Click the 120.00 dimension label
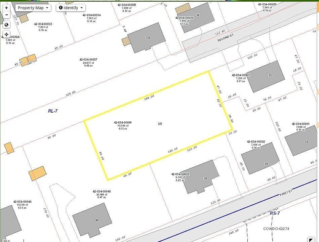Viewport: 319px width, 242px height. pos(252,56)
